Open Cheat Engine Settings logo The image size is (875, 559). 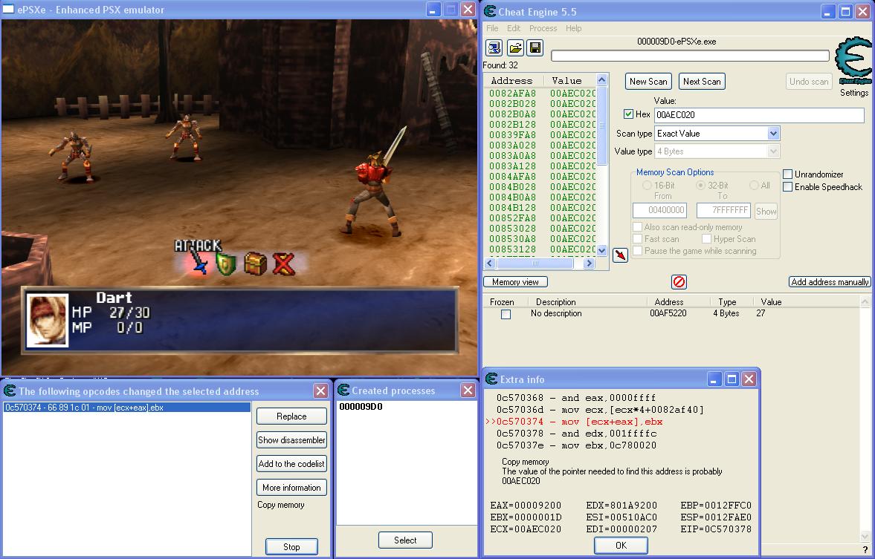click(853, 60)
